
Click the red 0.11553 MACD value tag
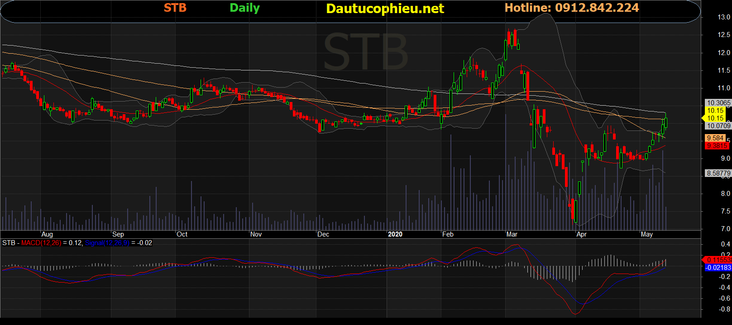(x=718, y=260)
